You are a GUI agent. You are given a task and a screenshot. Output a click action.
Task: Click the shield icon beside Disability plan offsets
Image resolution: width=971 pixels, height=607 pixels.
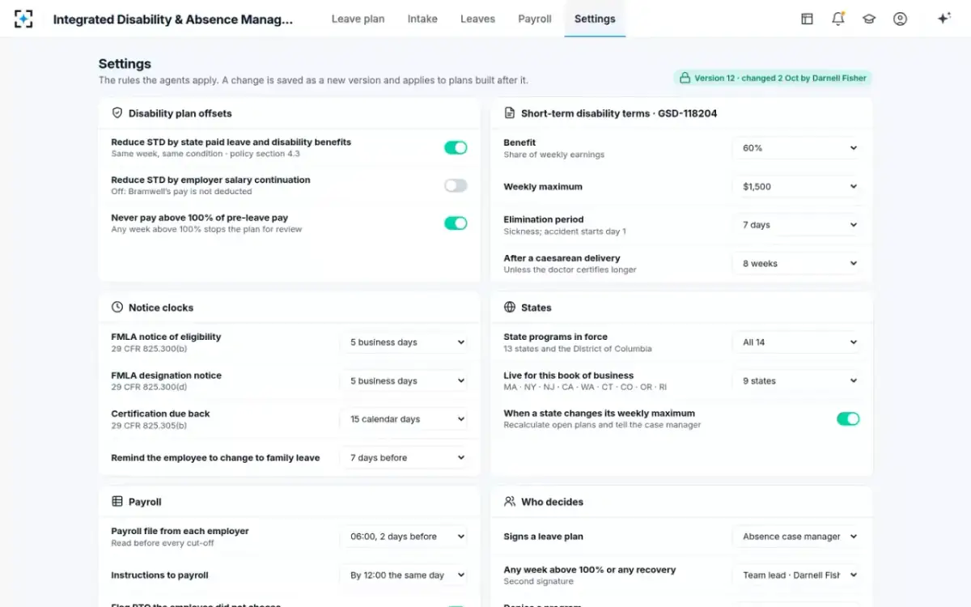117,113
